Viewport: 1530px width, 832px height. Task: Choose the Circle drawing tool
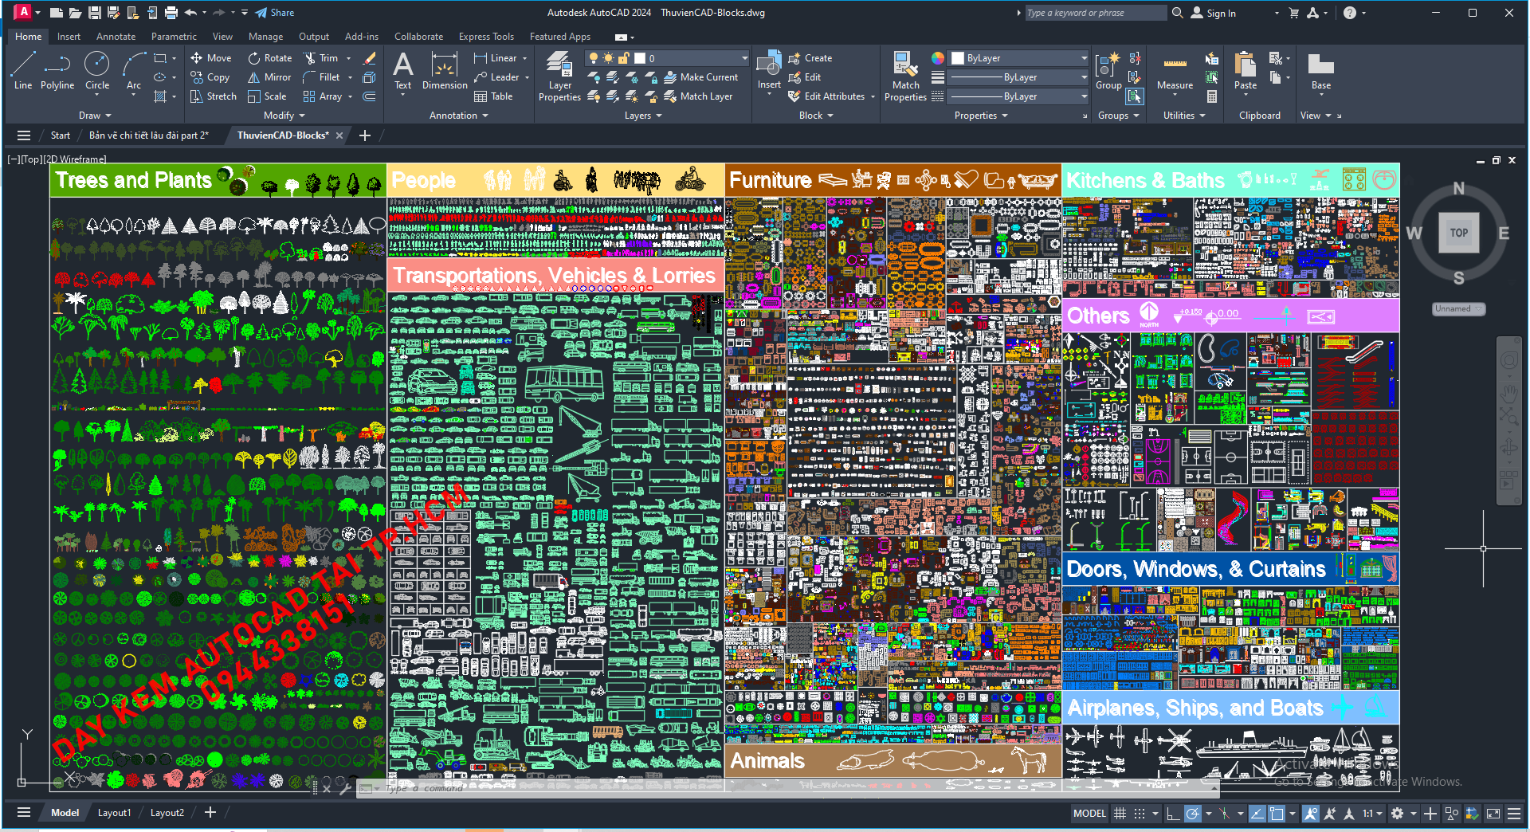[97, 71]
